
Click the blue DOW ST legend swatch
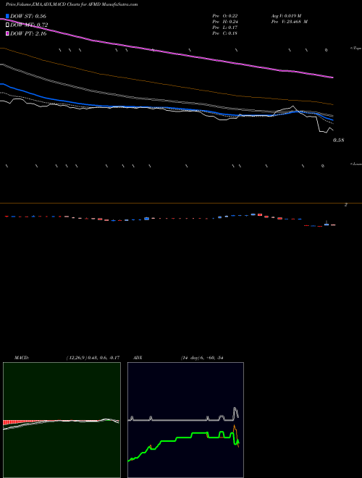(7, 16)
